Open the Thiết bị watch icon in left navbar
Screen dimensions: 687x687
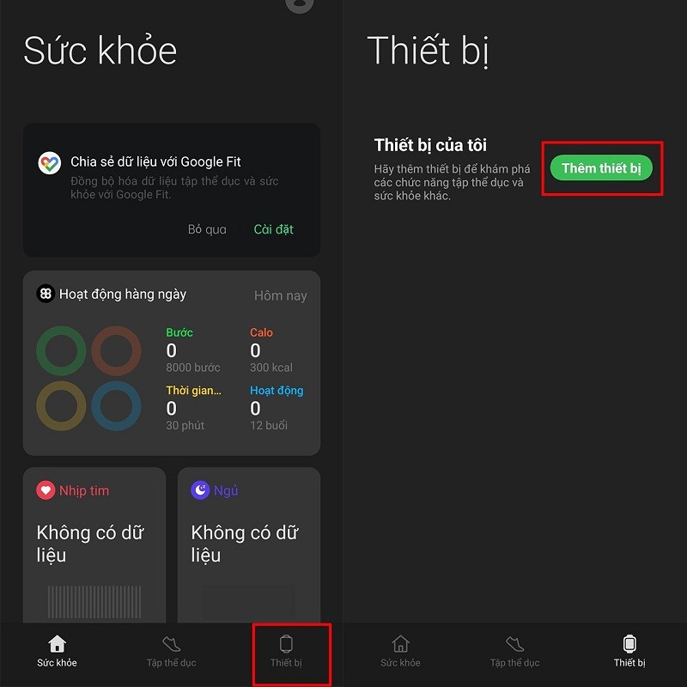point(286,644)
